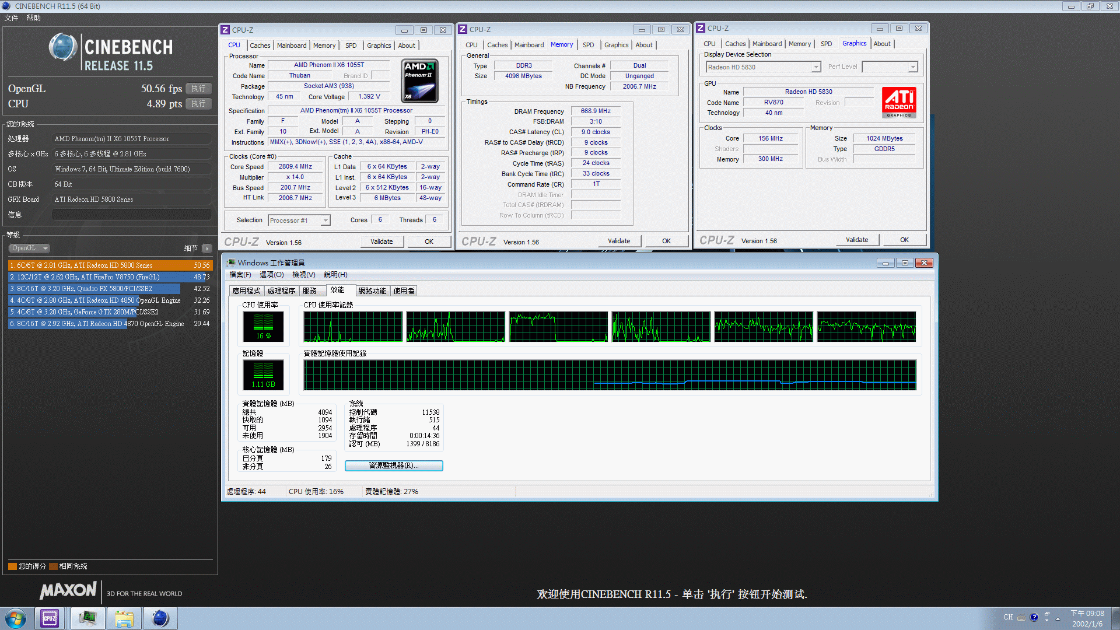Switch to the 使用者 tab in Task Manager
1120x630 pixels.
point(404,290)
